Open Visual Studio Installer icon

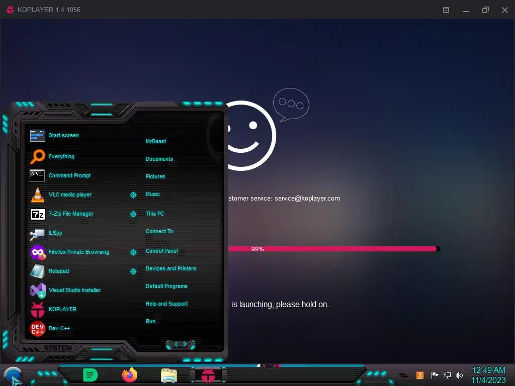click(37, 290)
